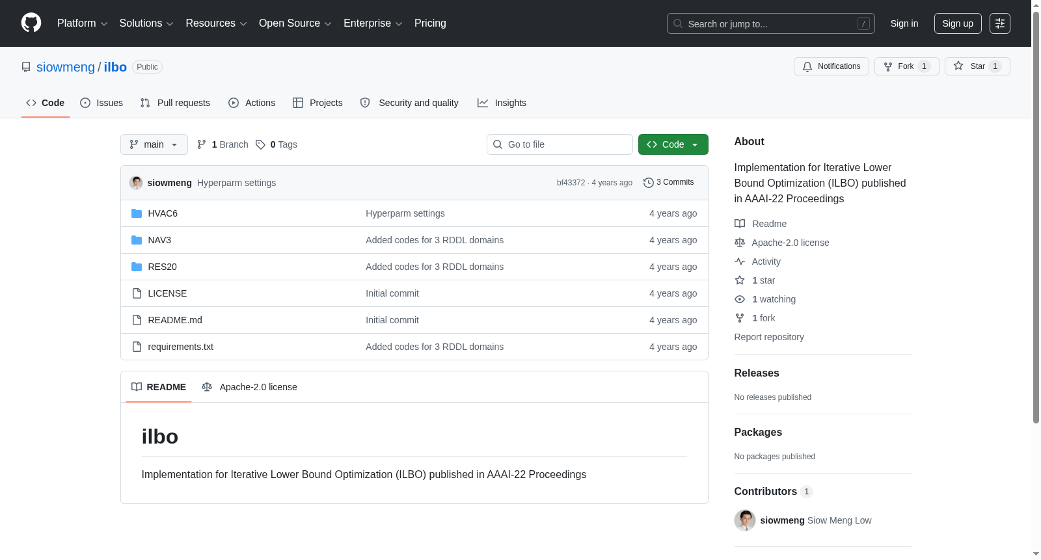Open commit hash bf43372
The image size is (1041, 560).
(x=571, y=183)
